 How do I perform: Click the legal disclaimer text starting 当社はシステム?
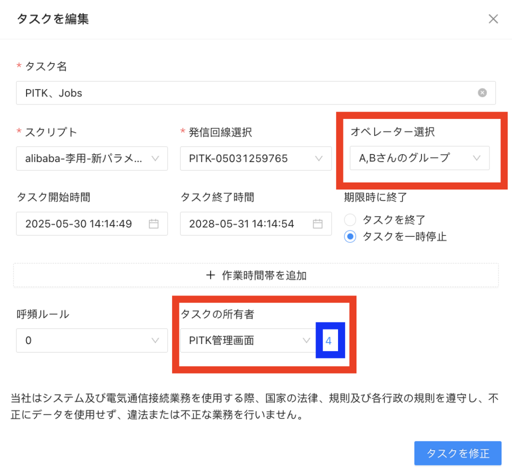[x=254, y=406]
